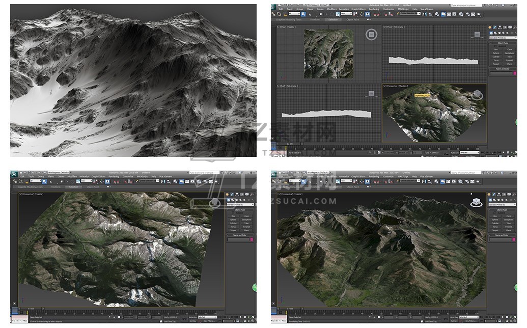This screenshot has height=328, width=527.
Task: Click the Teapot button in the bottom-right window
Action: (x=496, y=230)
